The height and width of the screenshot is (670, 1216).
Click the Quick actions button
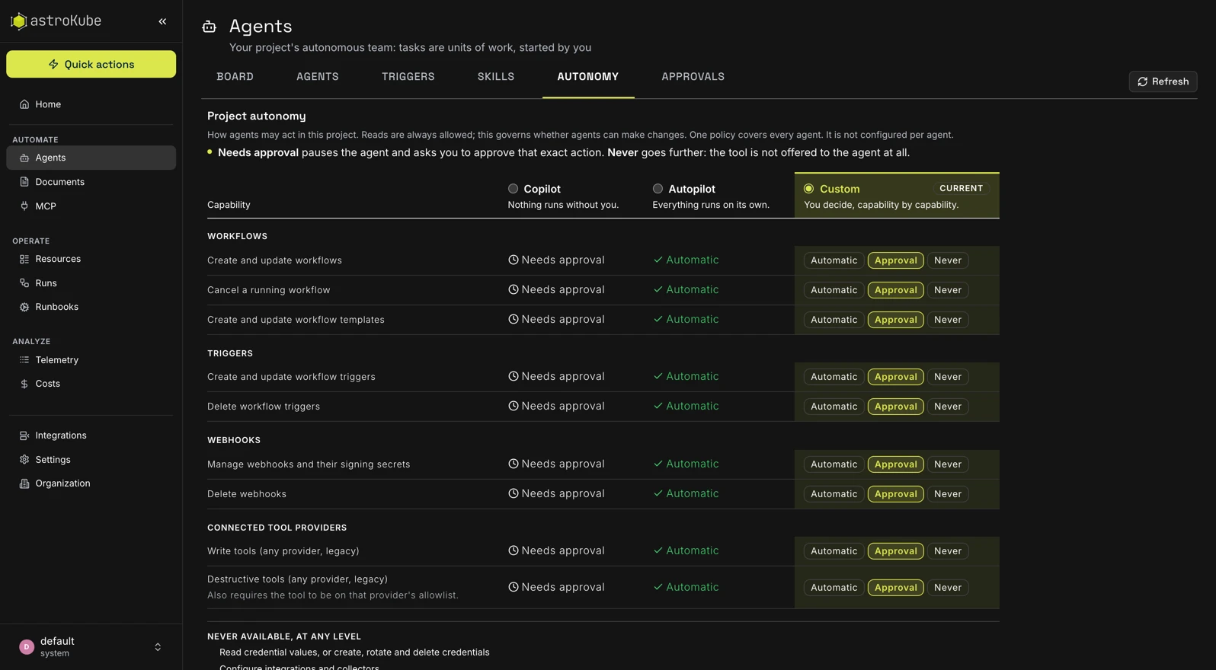(x=91, y=64)
